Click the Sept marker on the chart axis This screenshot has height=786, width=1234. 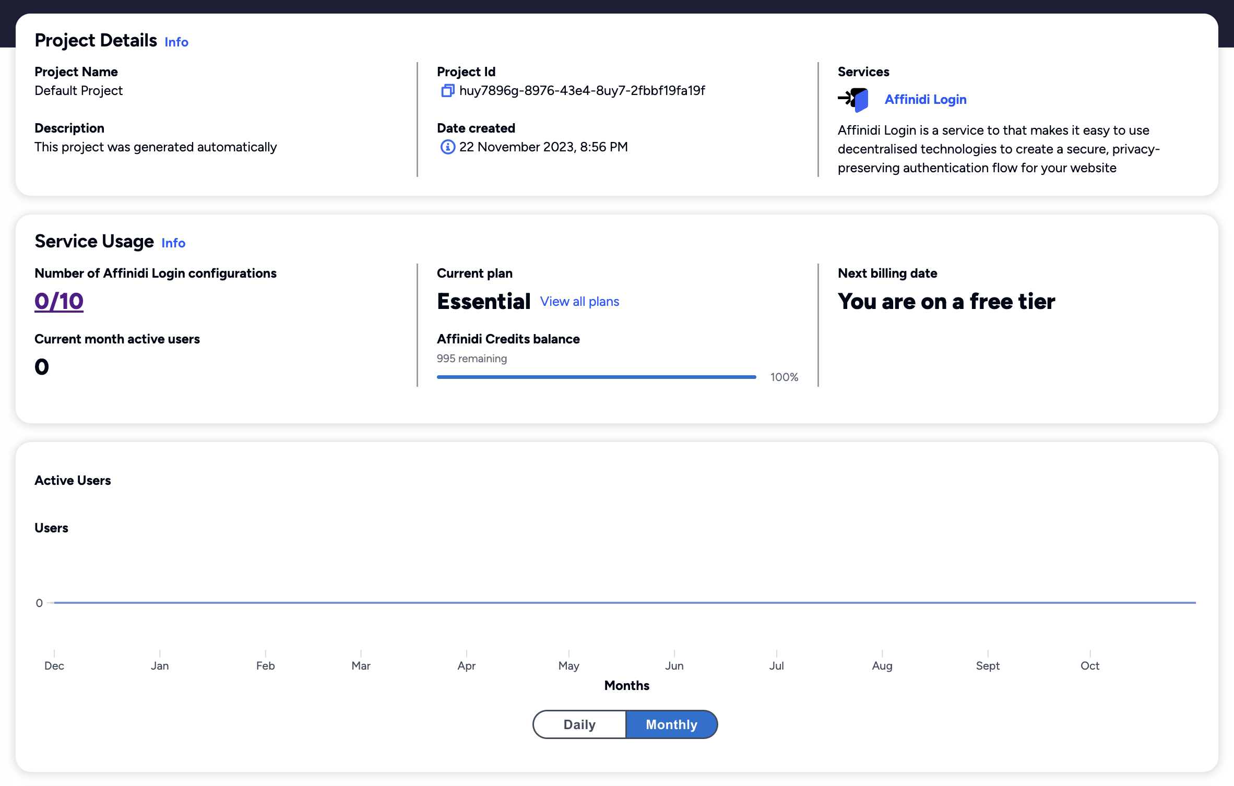click(988, 665)
